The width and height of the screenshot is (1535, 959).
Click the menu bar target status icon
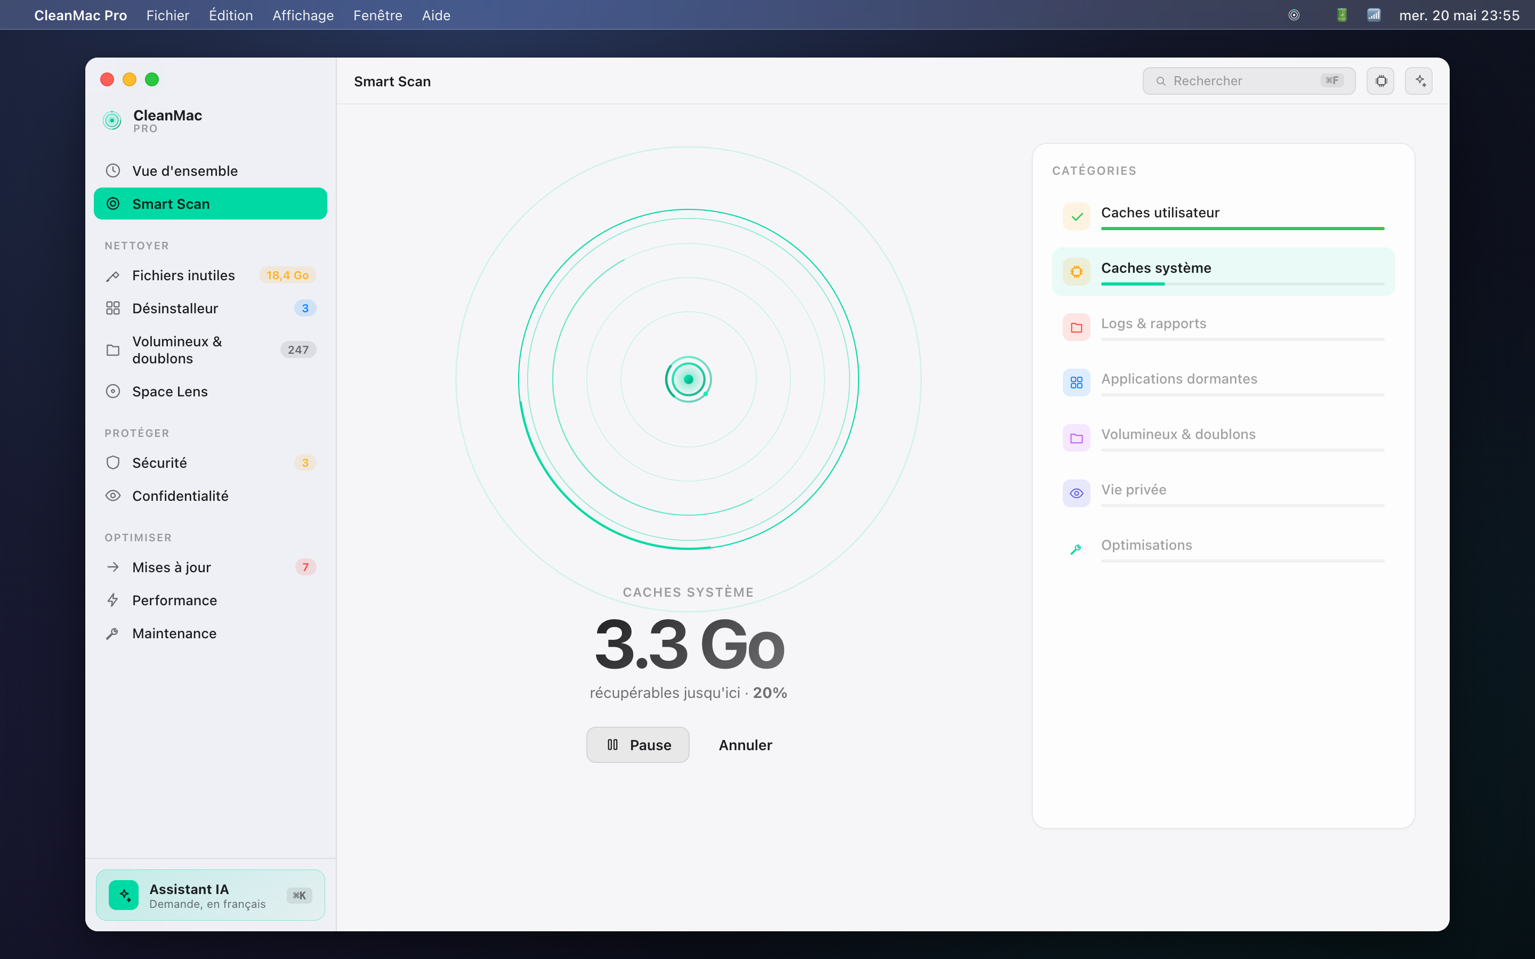tap(1294, 14)
